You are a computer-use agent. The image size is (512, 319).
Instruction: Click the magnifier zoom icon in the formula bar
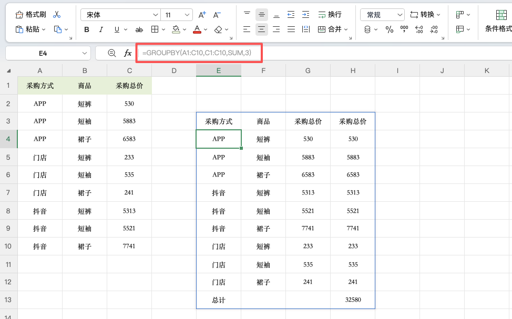111,53
